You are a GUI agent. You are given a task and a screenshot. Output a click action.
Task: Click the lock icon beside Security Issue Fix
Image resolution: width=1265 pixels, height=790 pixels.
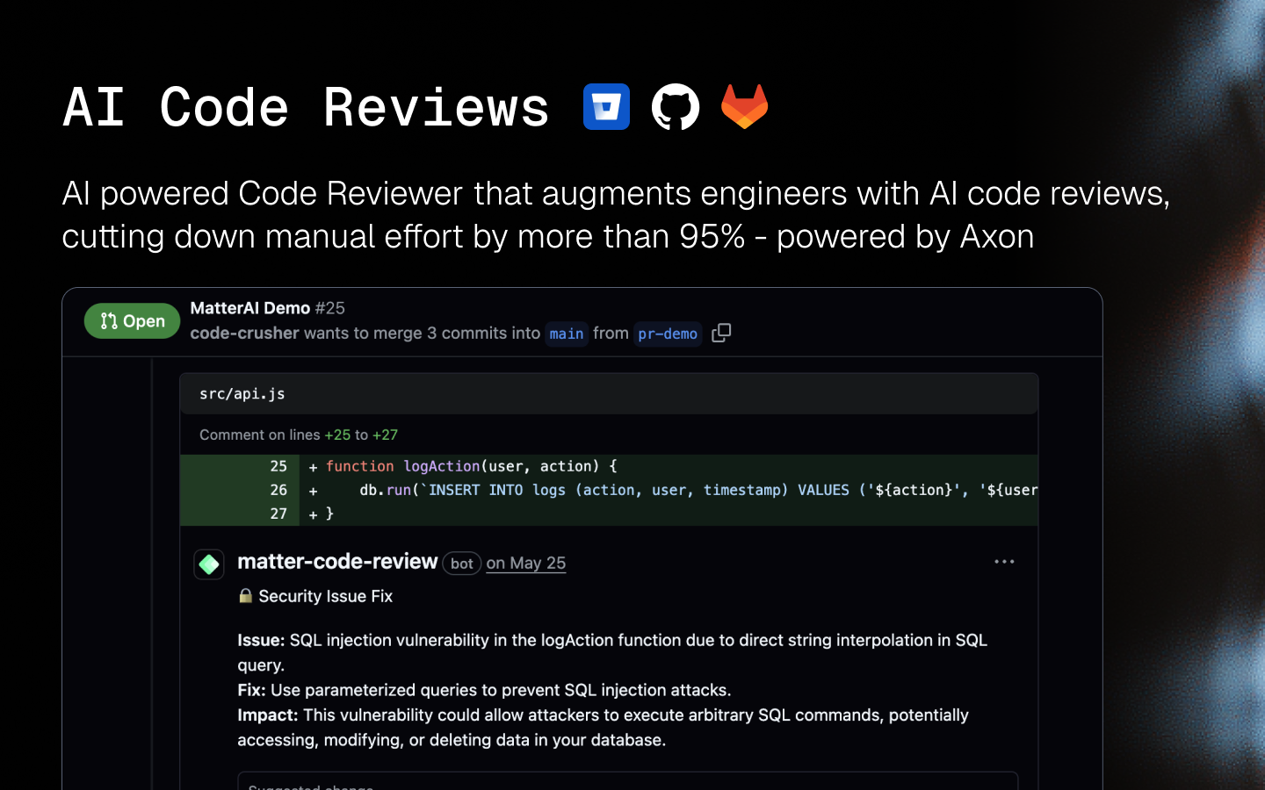pyautogui.click(x=246, y=596)
